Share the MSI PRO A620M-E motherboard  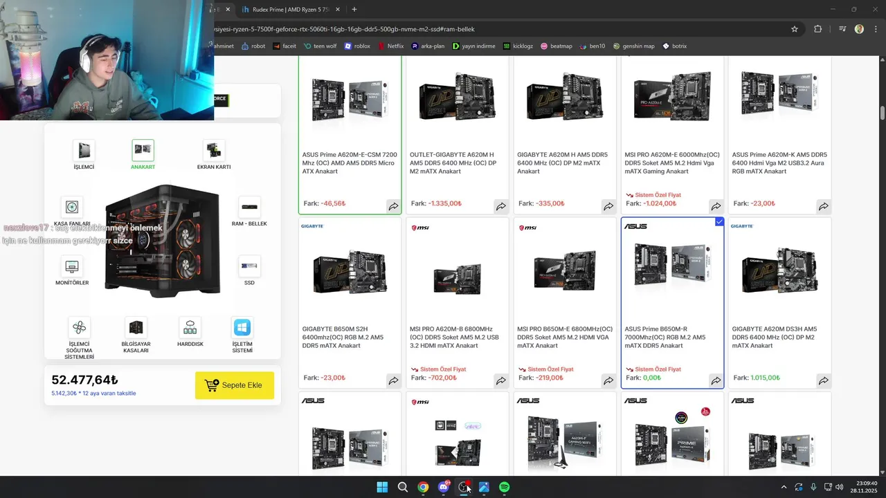[x=716, y=206]
